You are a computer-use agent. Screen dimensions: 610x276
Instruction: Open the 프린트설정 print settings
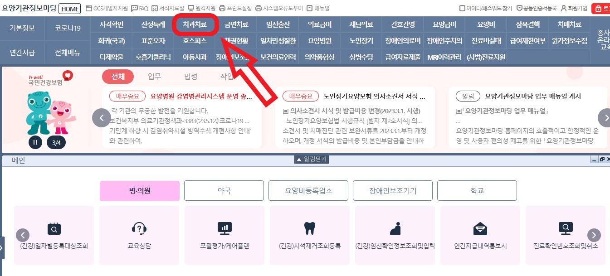click(234, 8)
